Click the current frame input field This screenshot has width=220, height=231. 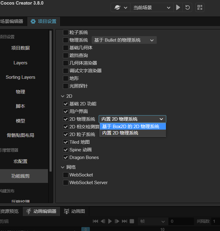click(x=181, y=221)
